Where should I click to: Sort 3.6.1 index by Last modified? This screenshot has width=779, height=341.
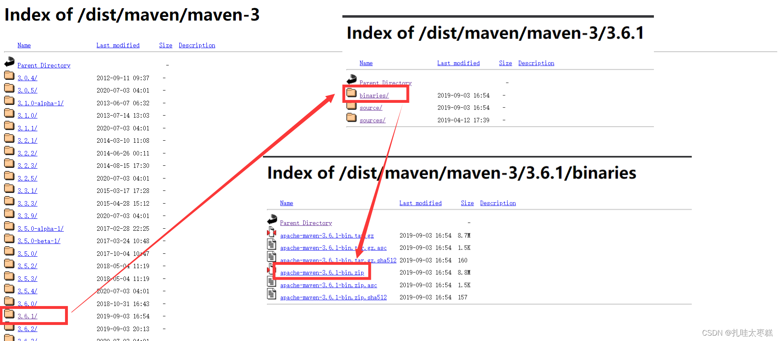(458, 63)
